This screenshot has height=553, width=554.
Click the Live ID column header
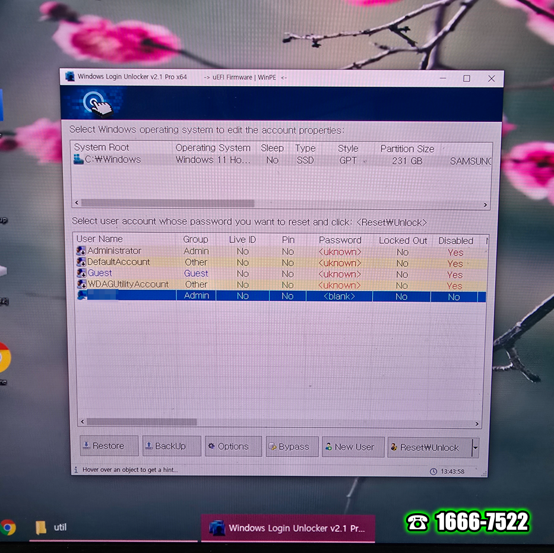point(242,239)
